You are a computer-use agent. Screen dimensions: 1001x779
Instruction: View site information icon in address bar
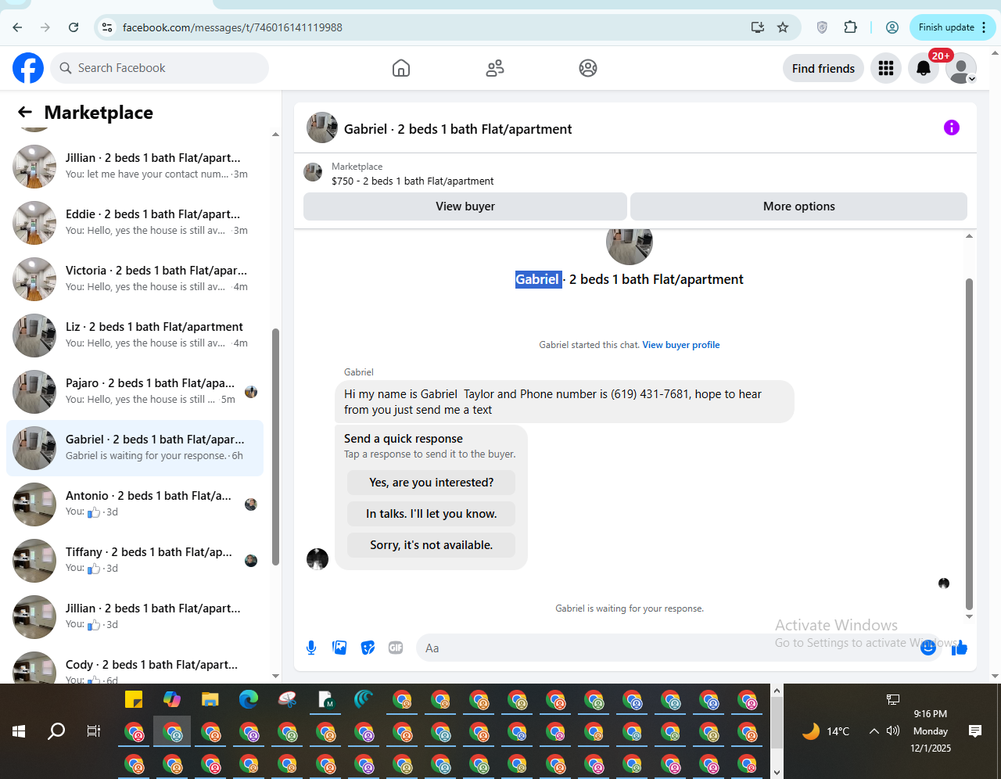[107, 27]
